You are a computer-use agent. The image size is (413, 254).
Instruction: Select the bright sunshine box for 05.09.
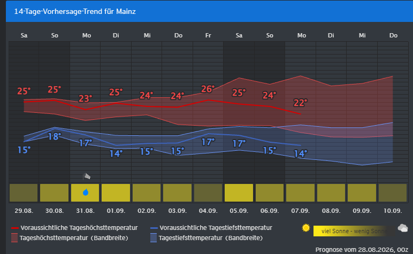point(239,193)
